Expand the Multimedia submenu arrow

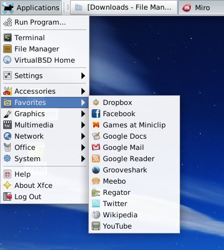83,125
